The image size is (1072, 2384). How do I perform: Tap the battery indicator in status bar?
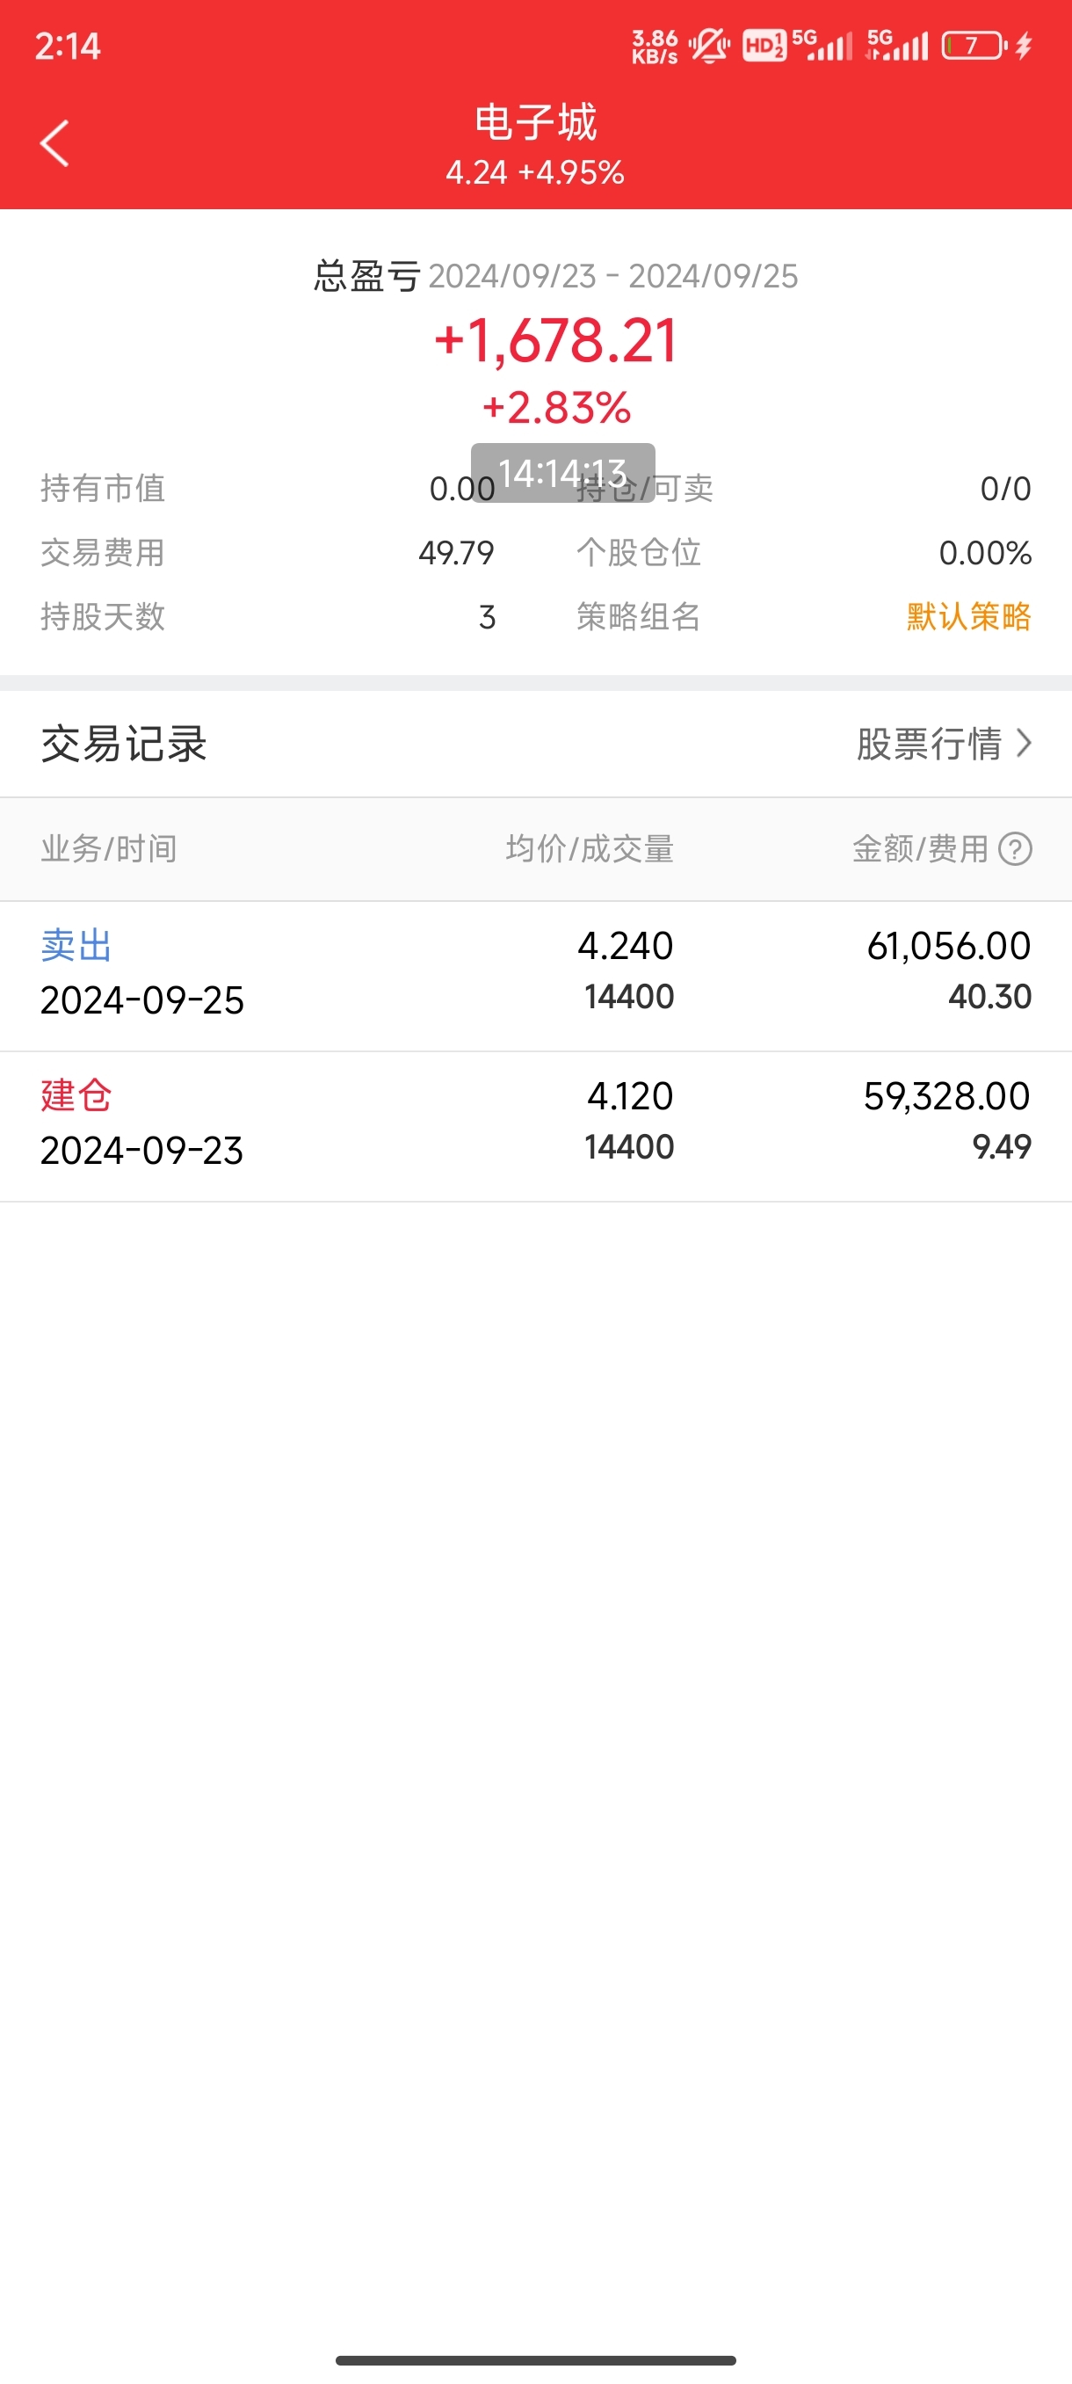(x=974, y=46)
